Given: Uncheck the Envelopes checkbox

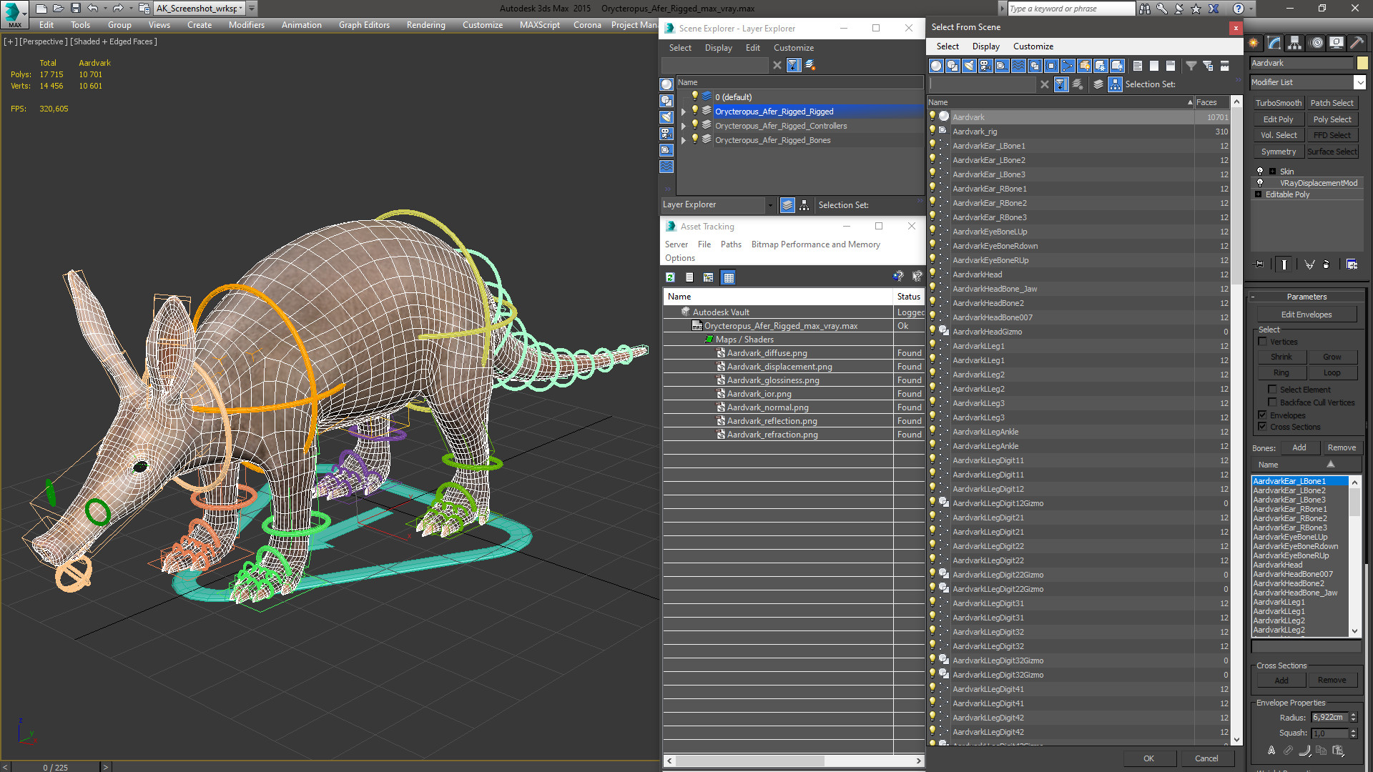Looking at the screenshot, I should 1263,415.
